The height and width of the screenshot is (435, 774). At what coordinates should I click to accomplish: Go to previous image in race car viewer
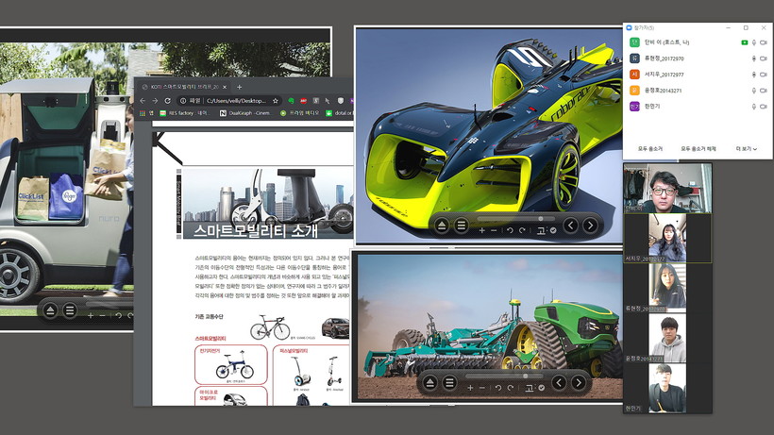(570, 226)
